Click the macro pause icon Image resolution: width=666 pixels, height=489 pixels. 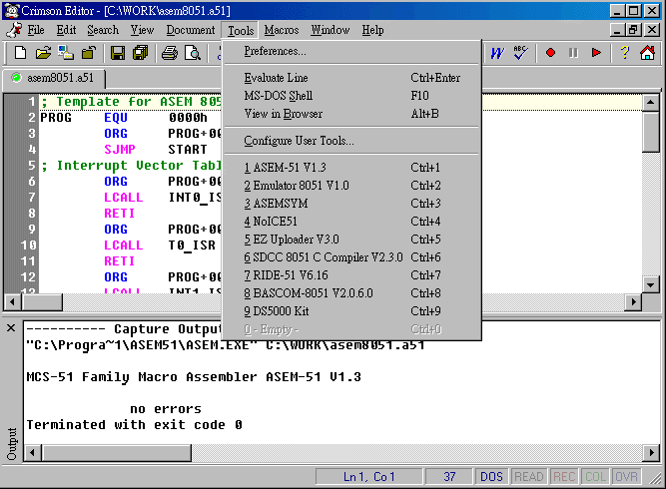pyautogui.click(x=573, y=53)
